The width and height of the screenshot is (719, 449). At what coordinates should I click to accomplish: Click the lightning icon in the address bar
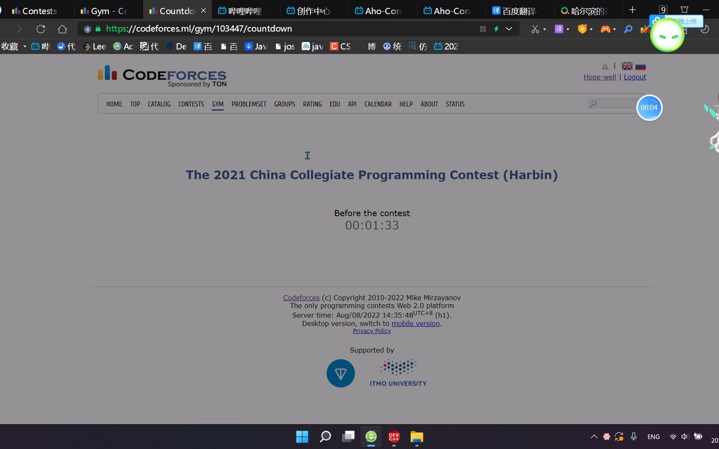(496, 29)
